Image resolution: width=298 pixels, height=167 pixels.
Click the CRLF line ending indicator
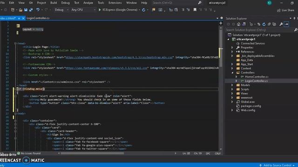coord(217,154)
